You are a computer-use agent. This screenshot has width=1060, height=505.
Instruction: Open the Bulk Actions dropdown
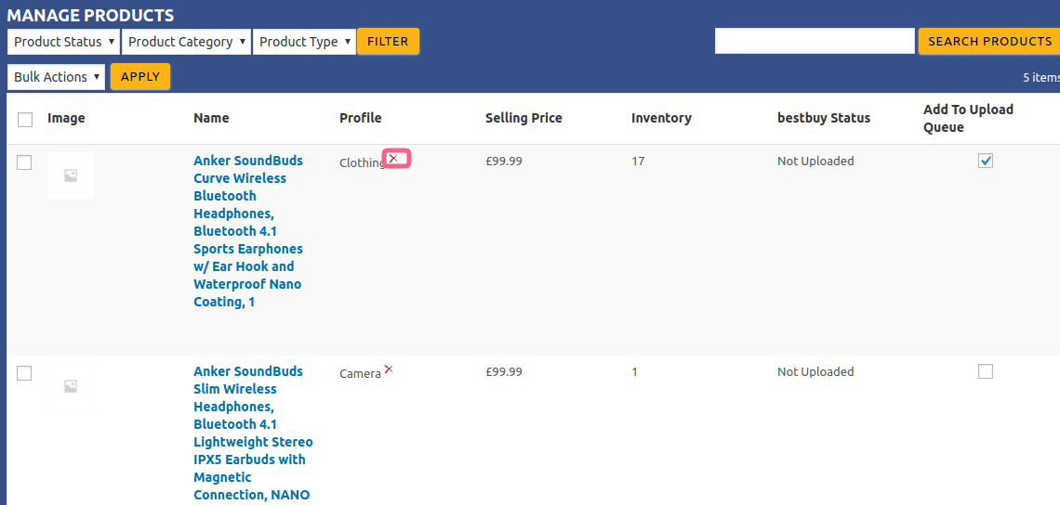[x=56, y=77]
